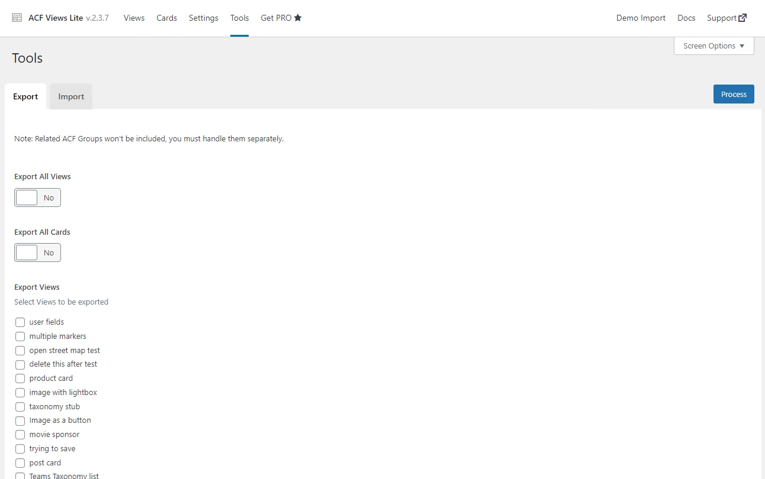
Task: Click the blue Process button
Action: (x=734, y=94)
